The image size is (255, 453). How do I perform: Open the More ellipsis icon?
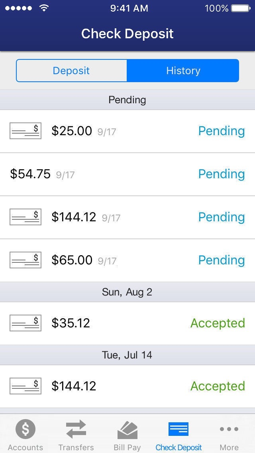click(229, 429)
